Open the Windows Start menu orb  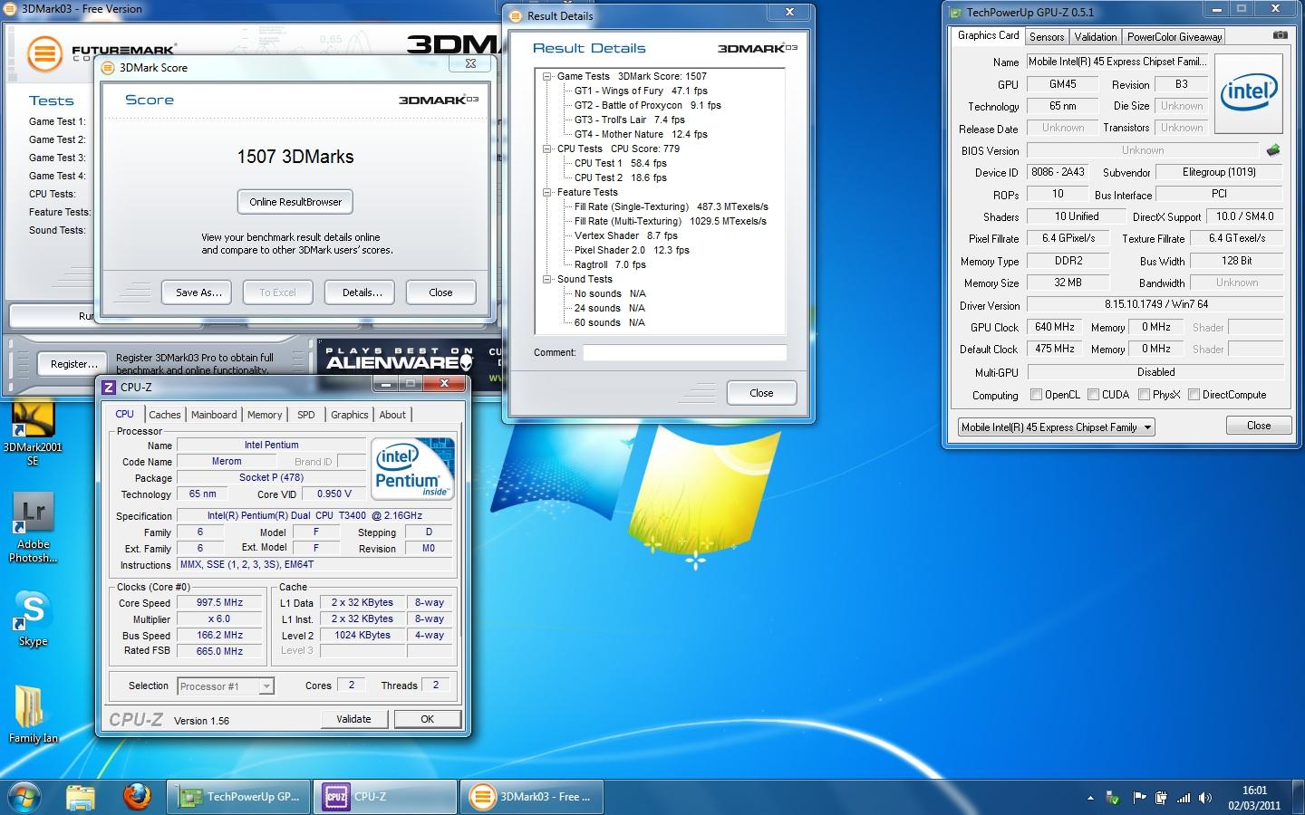[24, 797]
